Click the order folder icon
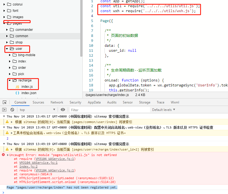 click(x=15, y=68)
